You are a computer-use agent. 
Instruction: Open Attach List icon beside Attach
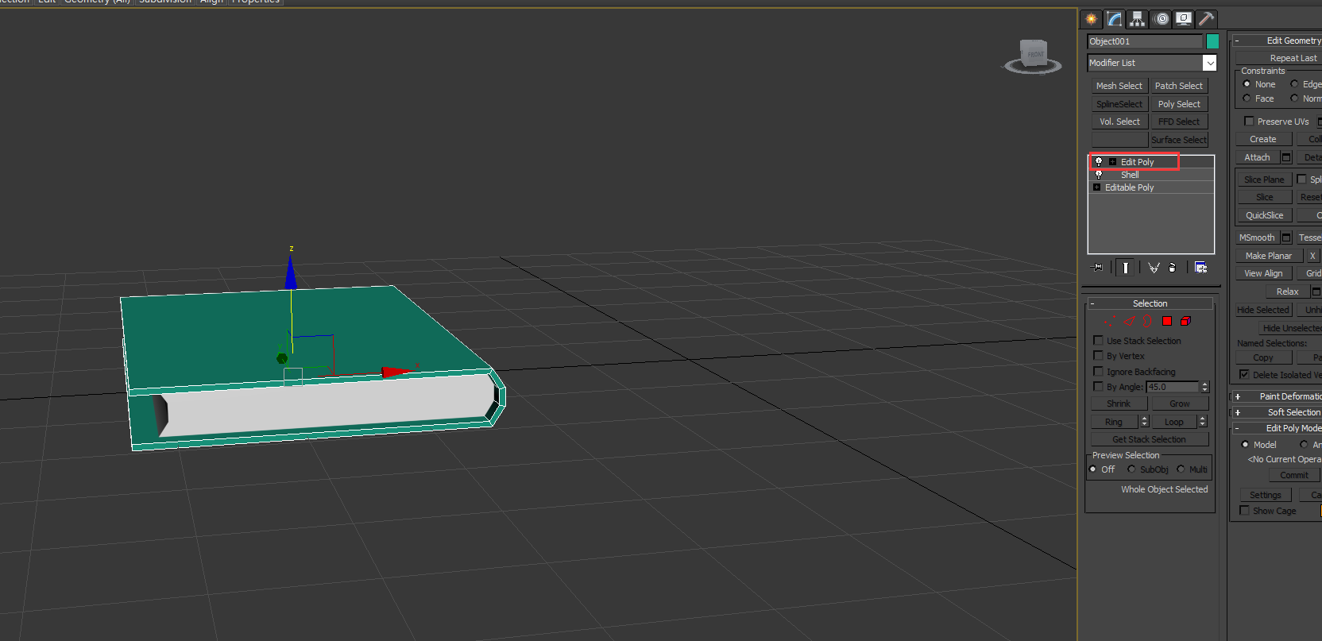(1286, 157)
